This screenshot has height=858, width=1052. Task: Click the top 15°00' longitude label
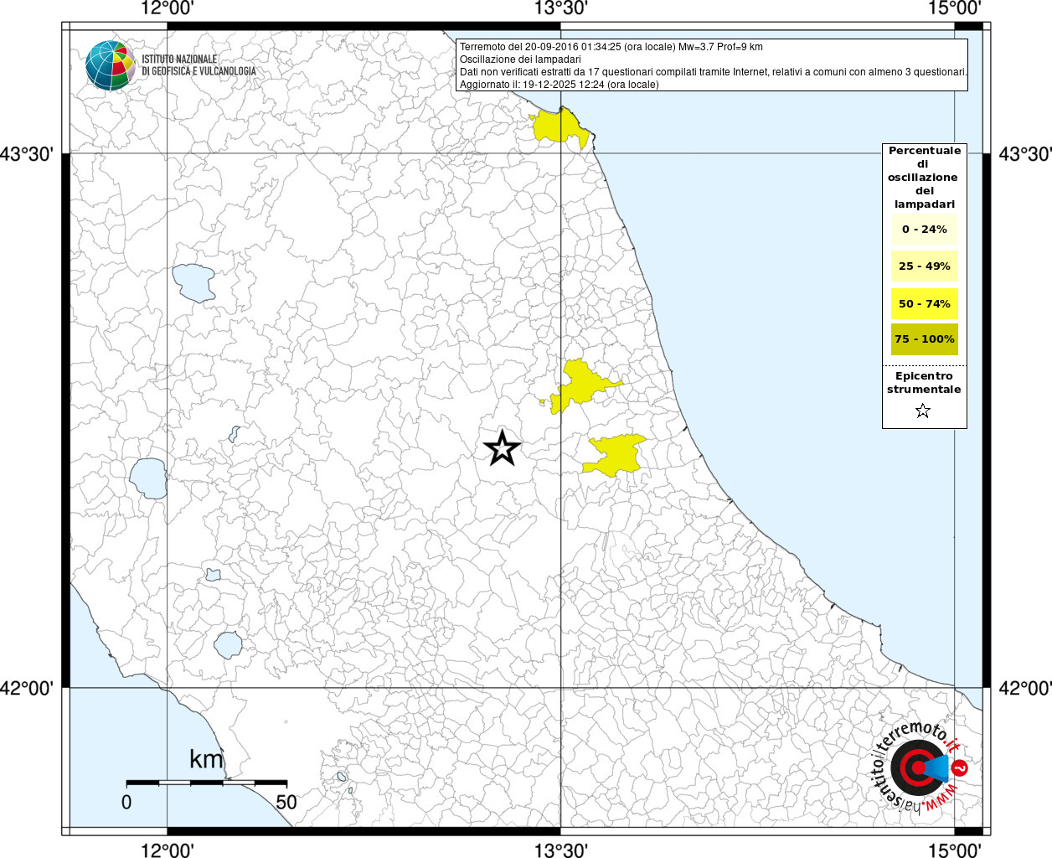(x=955, y=8)
